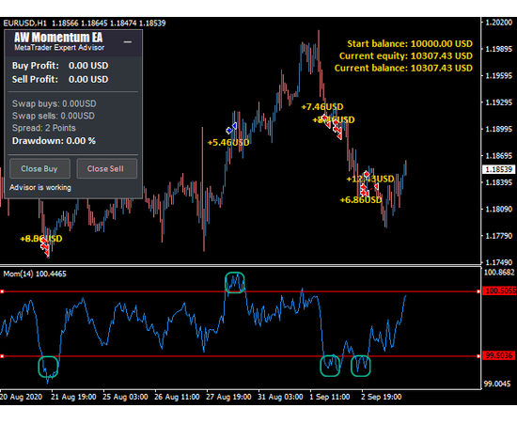The height and width of the screenshot is (423, 517).
Task: Select the upper momentum level line 100.5055 tag
Action: coord(499,291)
